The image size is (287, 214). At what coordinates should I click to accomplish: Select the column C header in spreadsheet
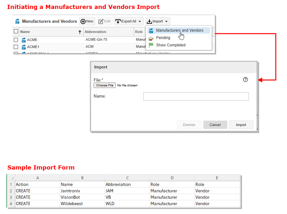point(127,178)
